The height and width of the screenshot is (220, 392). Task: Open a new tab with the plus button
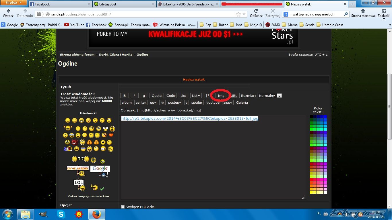352,4
